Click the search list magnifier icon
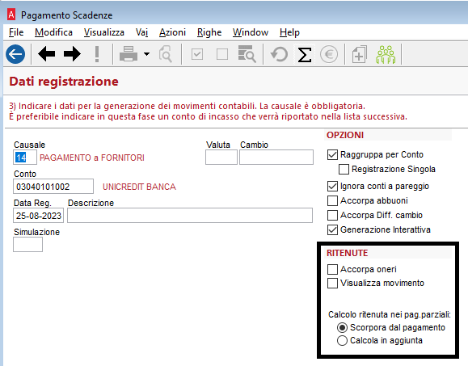 [247, 54]
